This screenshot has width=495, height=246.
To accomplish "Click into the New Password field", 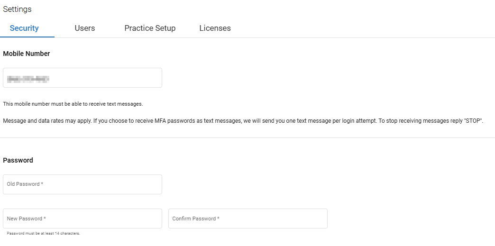I will 82,219.
